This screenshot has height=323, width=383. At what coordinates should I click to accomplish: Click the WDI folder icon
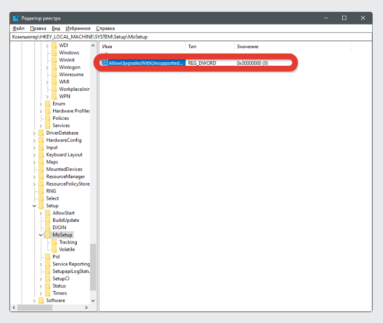point(54,45)
